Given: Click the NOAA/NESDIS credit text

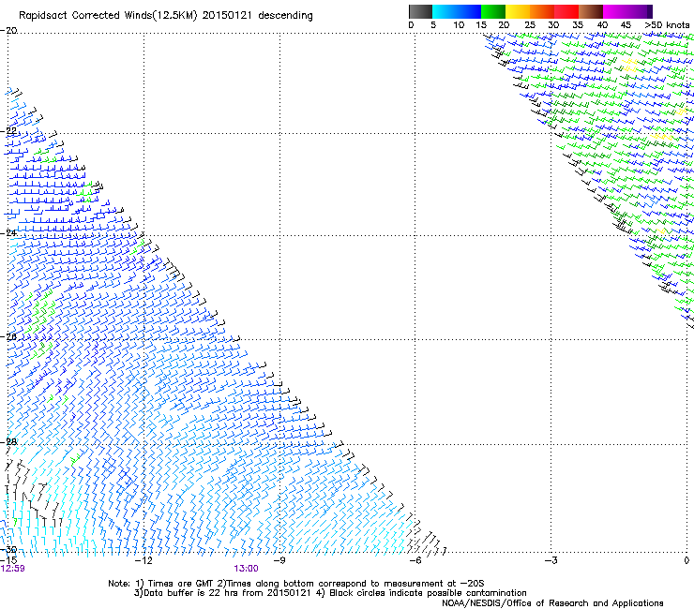Looking at the screenshot, I should tap(552, 603).
